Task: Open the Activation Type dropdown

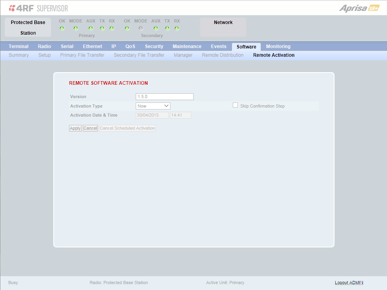Action: 153,106
